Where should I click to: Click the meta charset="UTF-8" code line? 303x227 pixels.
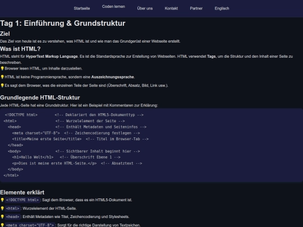click(76, 133)
